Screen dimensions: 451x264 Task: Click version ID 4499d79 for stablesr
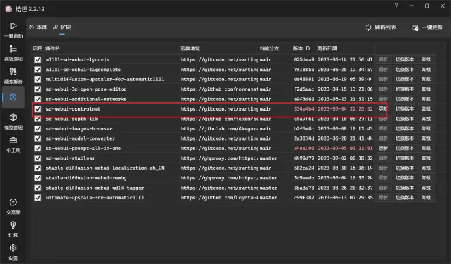tap(303, 158)
